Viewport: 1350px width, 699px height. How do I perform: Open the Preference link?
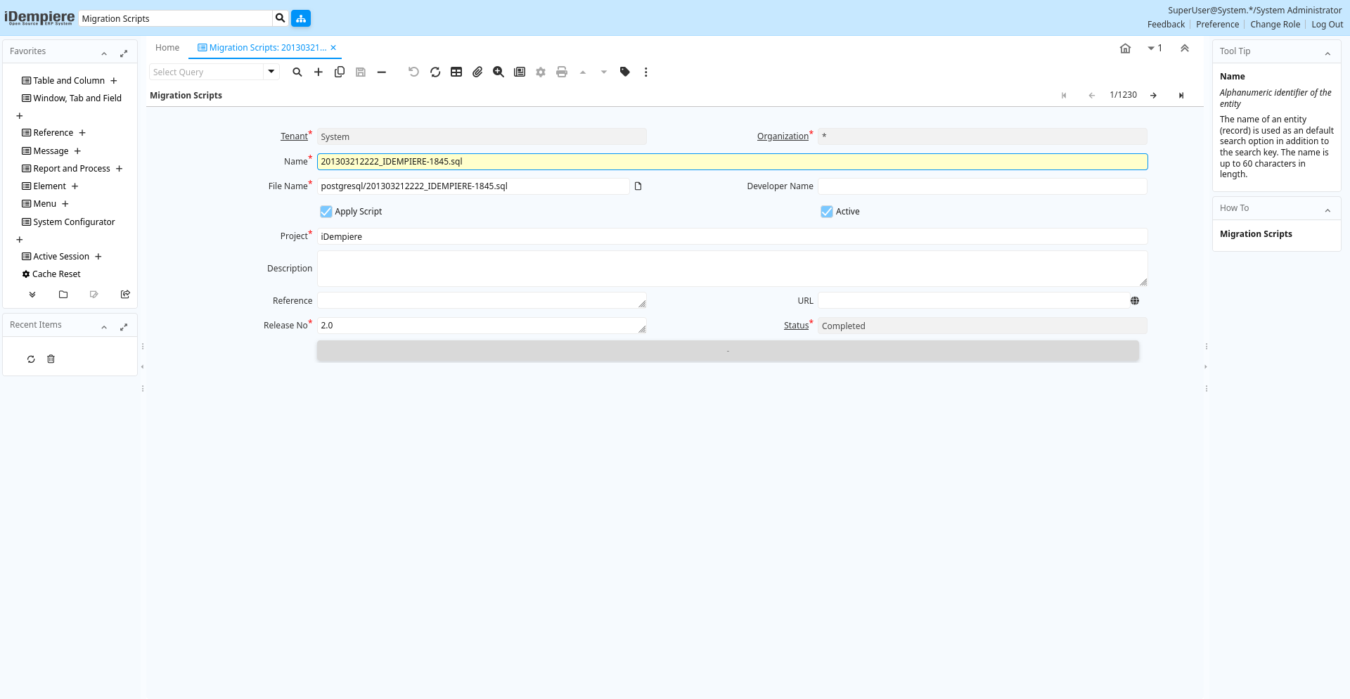pos(1217,25)
